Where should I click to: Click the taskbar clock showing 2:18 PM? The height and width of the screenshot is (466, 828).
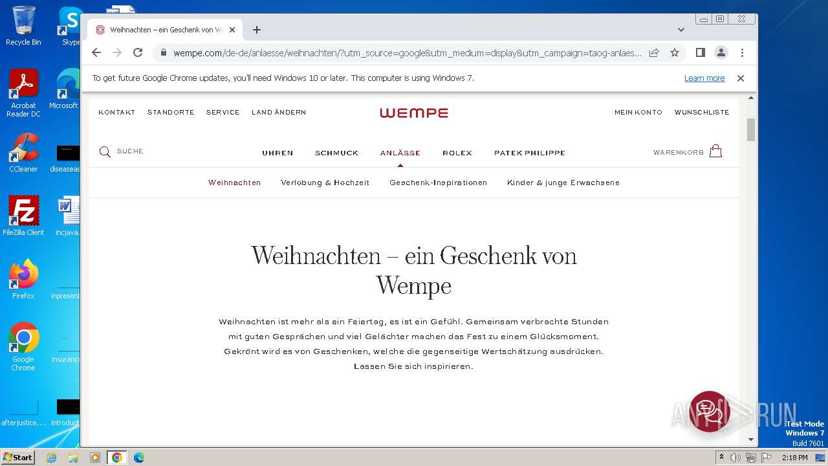click(794, 458)
